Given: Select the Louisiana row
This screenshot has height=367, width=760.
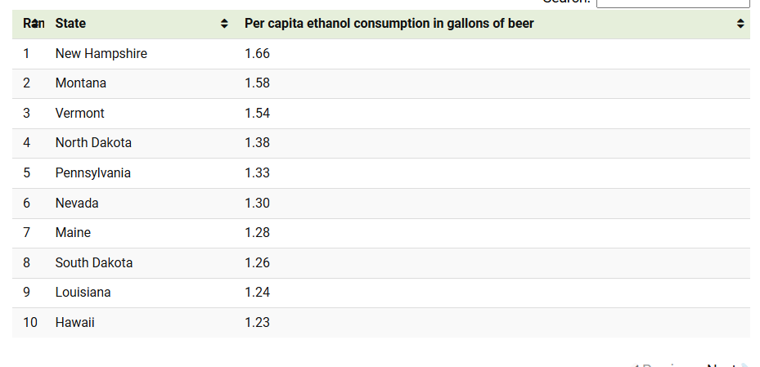Looking at the screenshot, I should pos(83,293).
